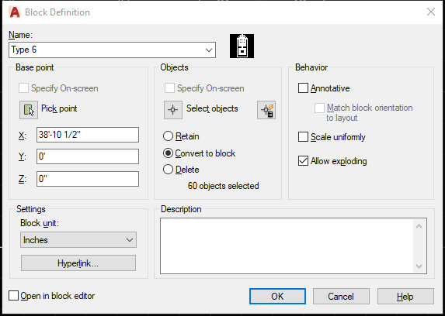This screenshot has height=316, width=445.
Task: Click the Hyperlink button
Action: (78, 263)
